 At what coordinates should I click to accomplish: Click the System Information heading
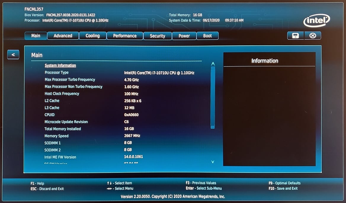tap(60, 65)
